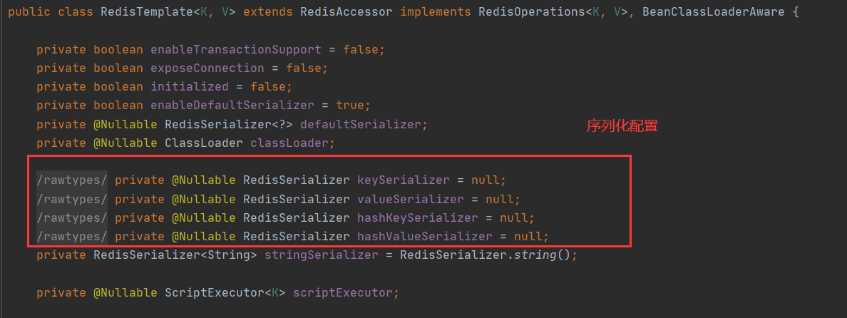
Task: Click @Nullable on the defaultSerializer line
Action: (x=125, y=124)
